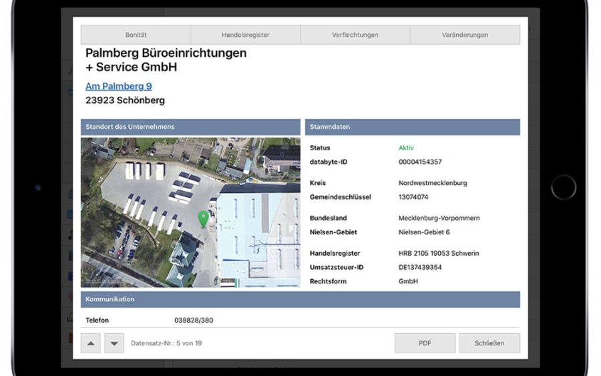The height and width of the screenshot is (376, 601).
Task: Click the Kommunikation section header
Action: [x=300, y=299]
